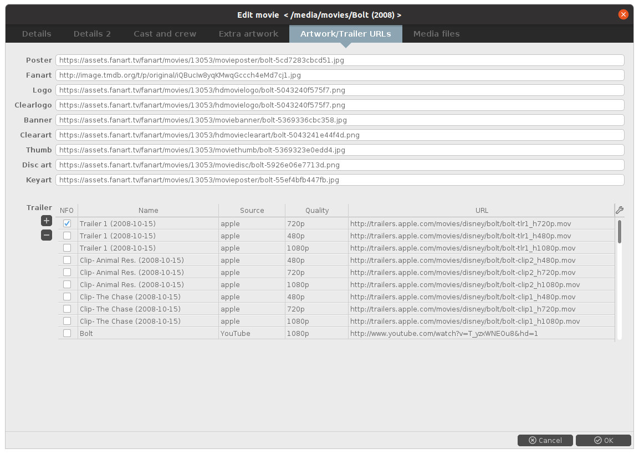
Task: Open the Media files tab
Action: point(436,34)
